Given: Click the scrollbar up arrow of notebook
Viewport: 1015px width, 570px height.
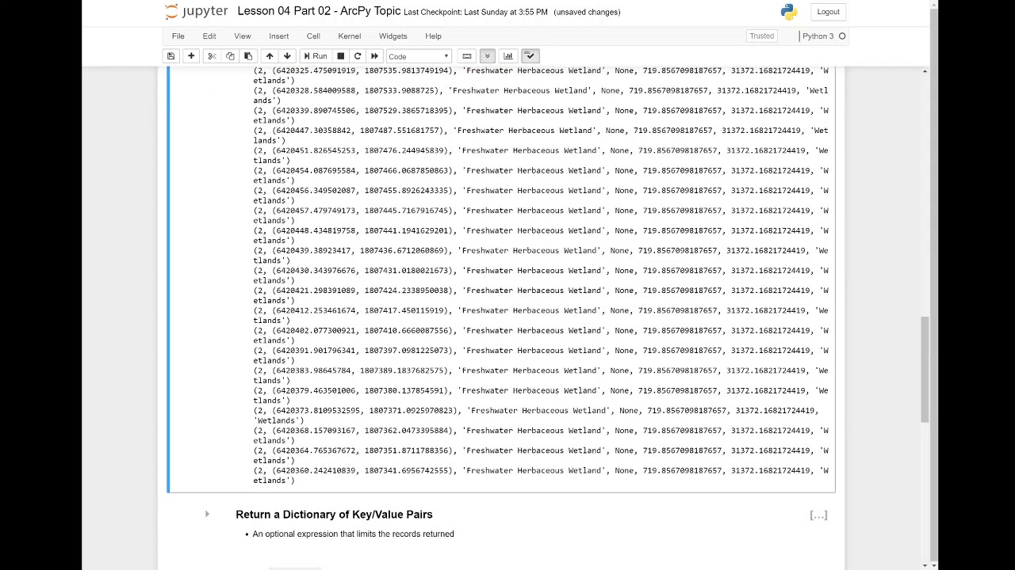Looking at the screenshot, I should coord(925,72).
